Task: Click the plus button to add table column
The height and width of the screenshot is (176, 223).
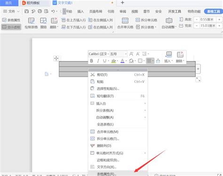Action: tap(198, 69)
